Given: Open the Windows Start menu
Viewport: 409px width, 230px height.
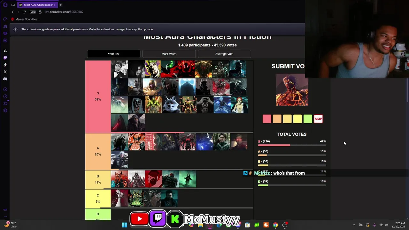Looking at the screenshot, I should 124,225.
